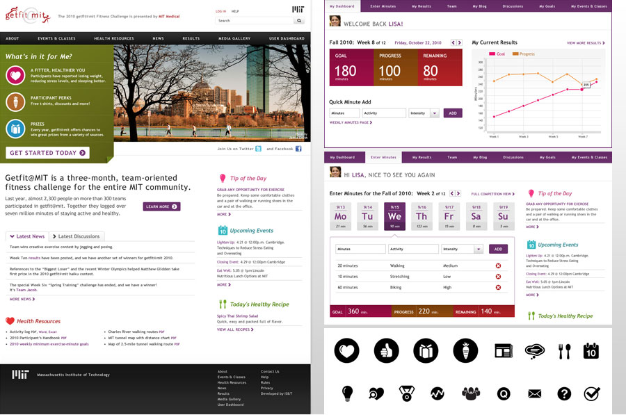Click the calendar 10 icon in icon set
The image size is (626, 415).
591,351
